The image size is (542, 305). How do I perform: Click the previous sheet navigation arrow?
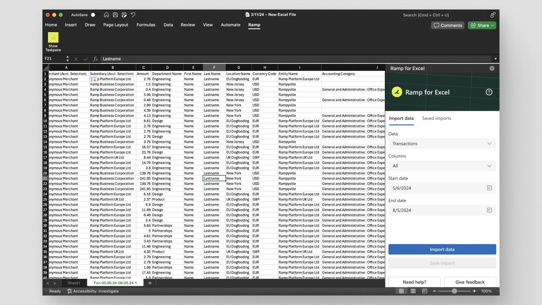[48, 283]
